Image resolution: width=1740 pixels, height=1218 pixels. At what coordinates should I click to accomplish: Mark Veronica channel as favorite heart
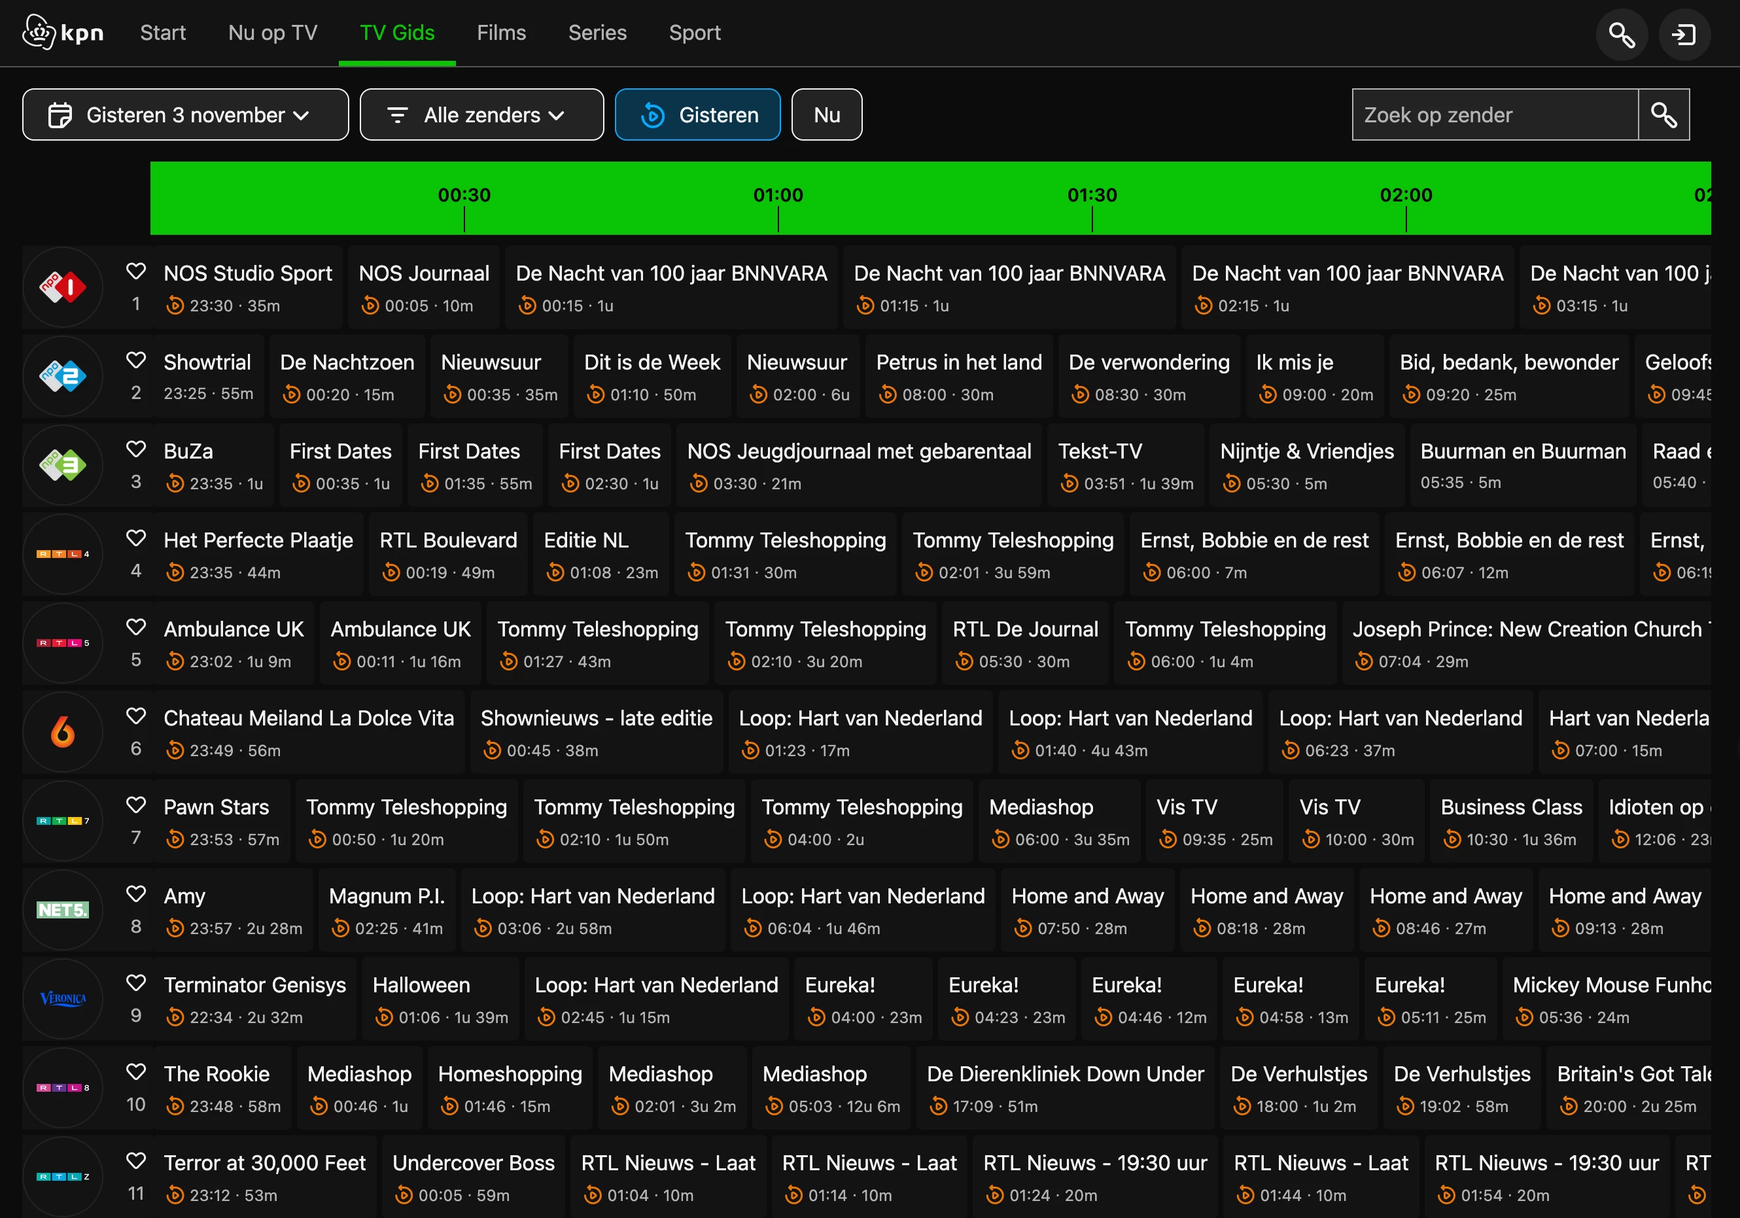(x=135, y=983)
